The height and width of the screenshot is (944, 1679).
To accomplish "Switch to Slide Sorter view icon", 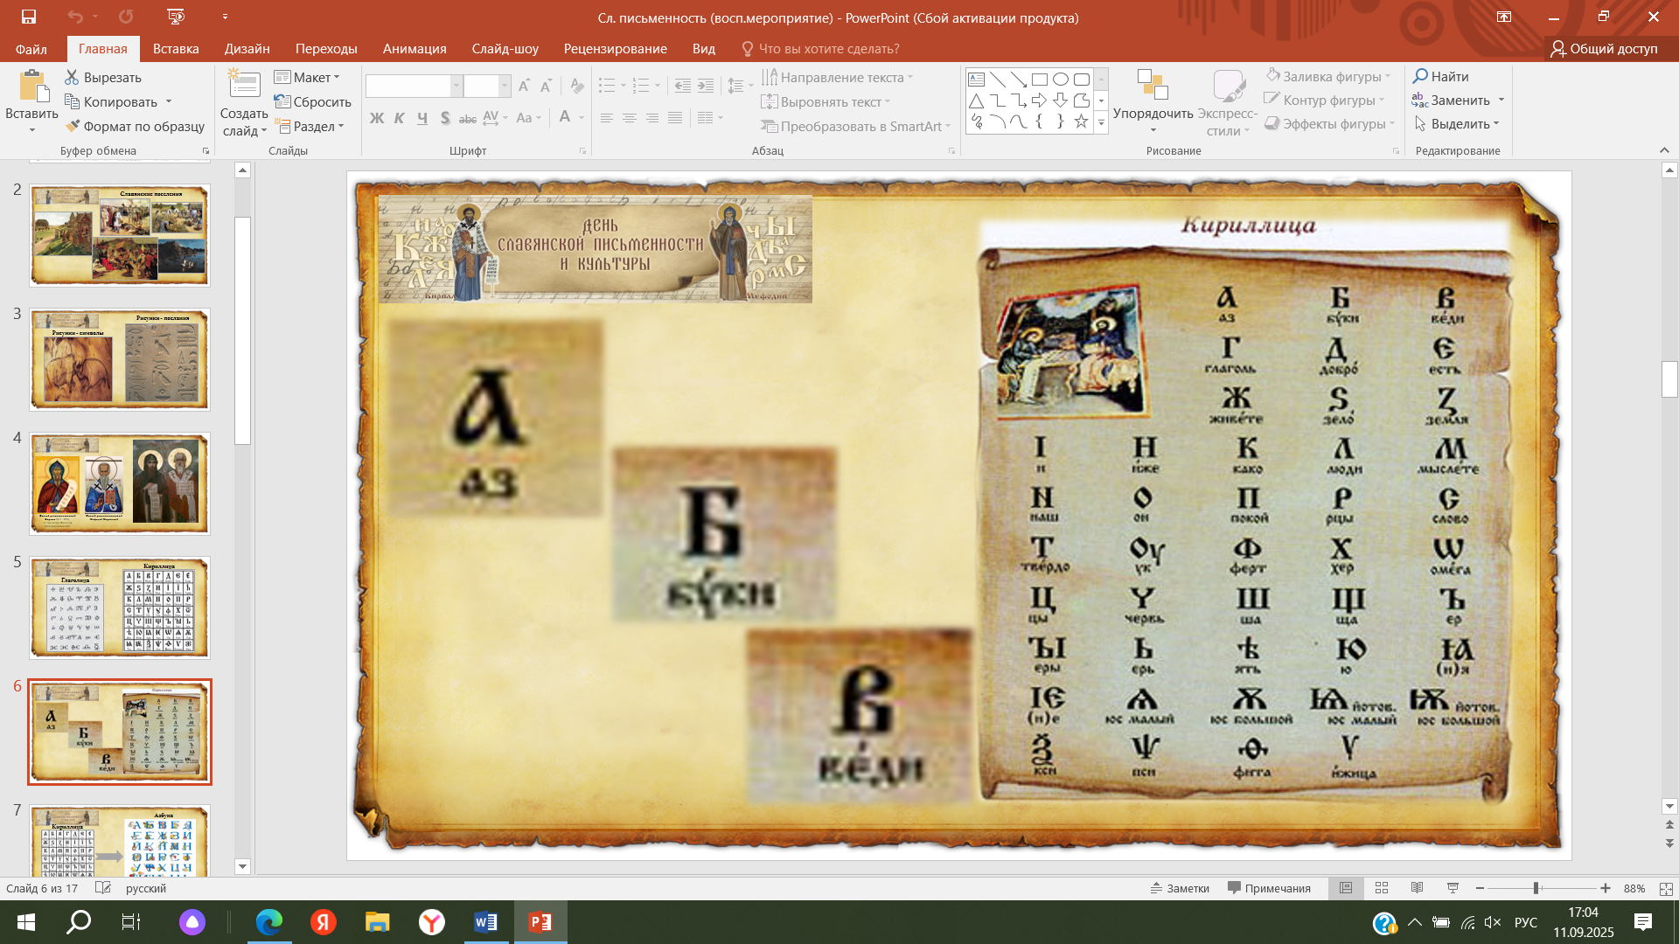I will pyautogui.click(x=1382, y=888).
